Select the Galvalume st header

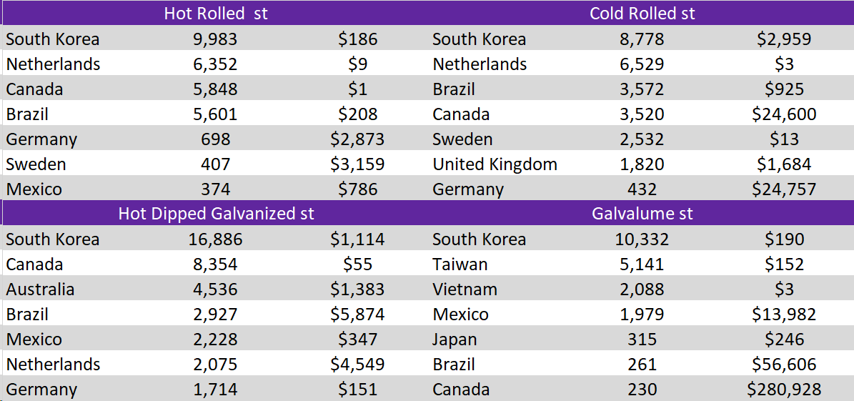pyautogui.click(x=642, y=214)
